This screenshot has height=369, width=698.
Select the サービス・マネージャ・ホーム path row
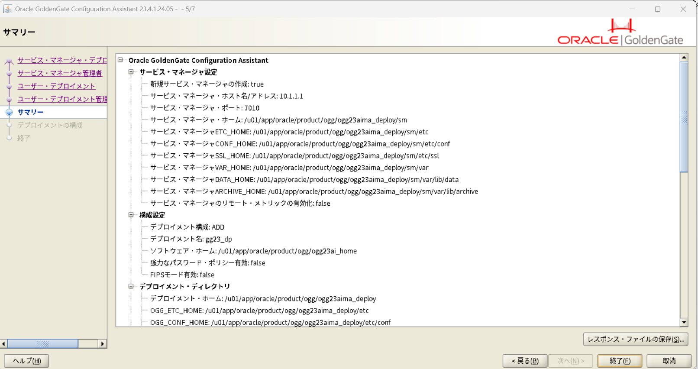click(x=278, y=120)
